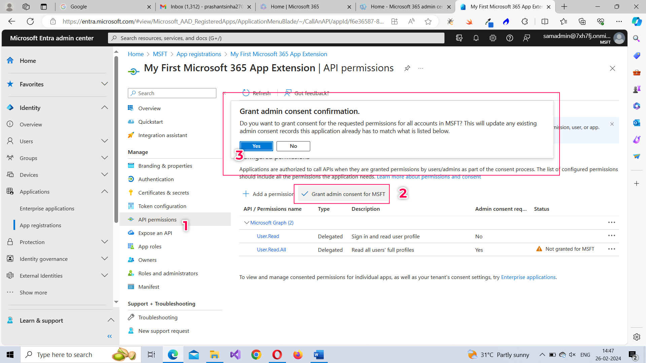
Task: Click Refresh in the command bar
Action: [x=256, y=93]
